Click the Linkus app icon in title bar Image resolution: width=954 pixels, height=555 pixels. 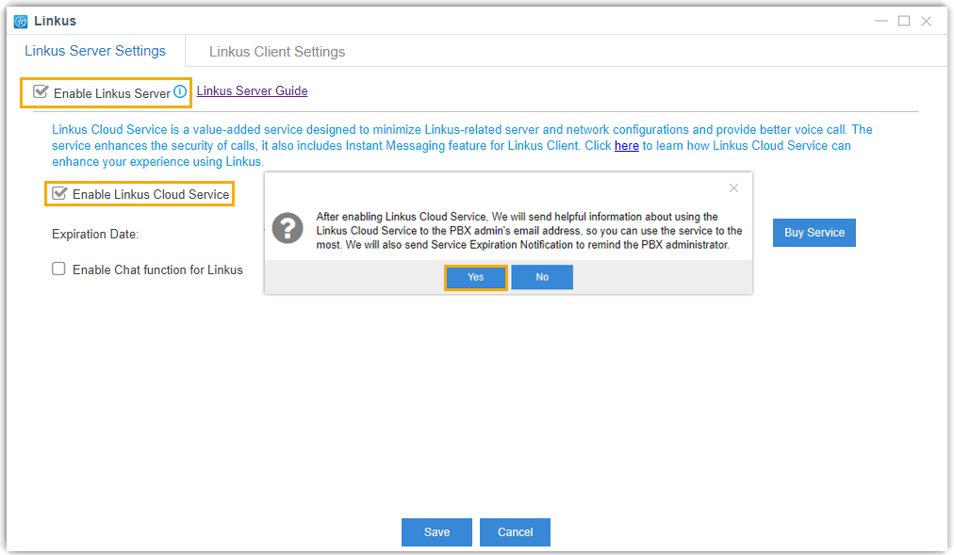click(21, 21)
